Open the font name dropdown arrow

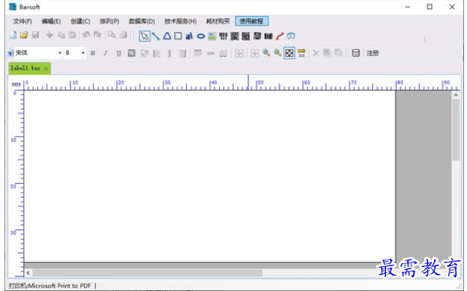[x=60, y=53]
